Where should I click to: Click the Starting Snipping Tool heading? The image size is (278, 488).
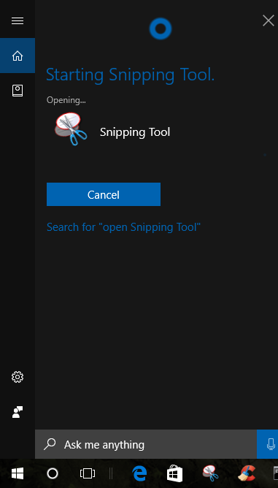coord(131,75)
